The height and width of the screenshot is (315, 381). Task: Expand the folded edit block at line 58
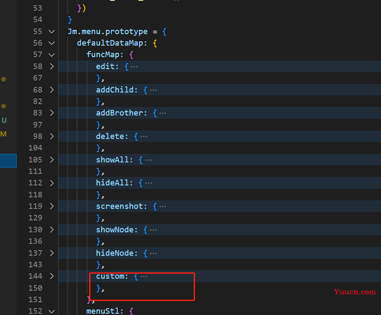[52, 66]
